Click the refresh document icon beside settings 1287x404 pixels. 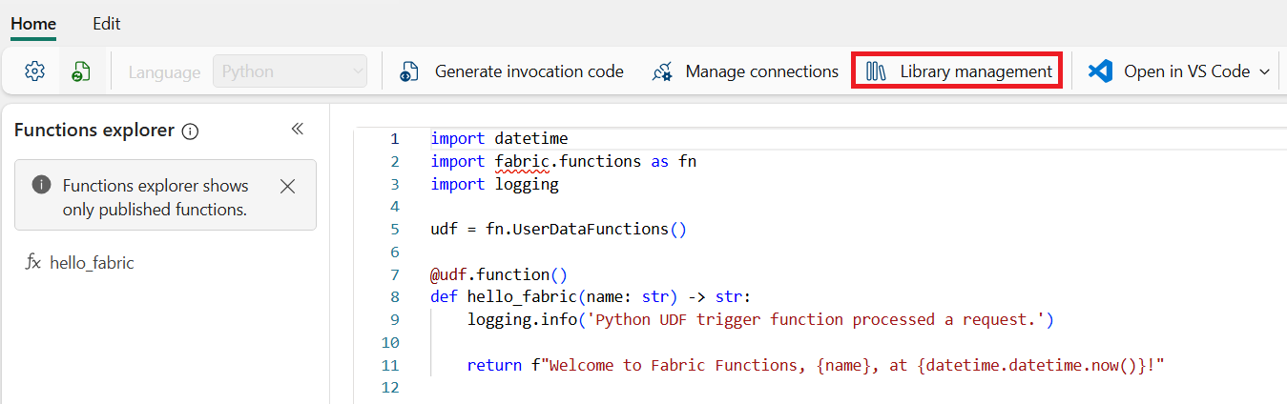click(x=81, y=71)
